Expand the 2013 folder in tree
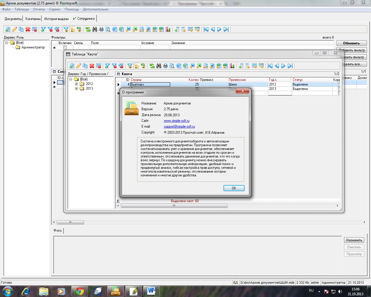Screen dimensions: 371x297 [77, 88]
